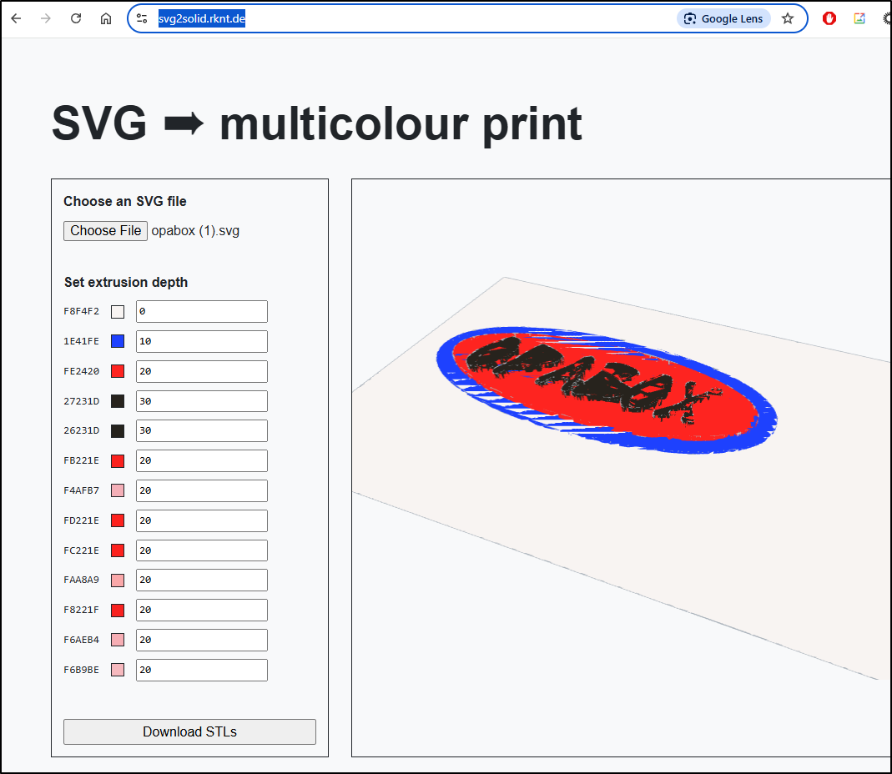Bookmark this page with the star icon
This screenshot has height=774, width=892.
coord(788,18)
